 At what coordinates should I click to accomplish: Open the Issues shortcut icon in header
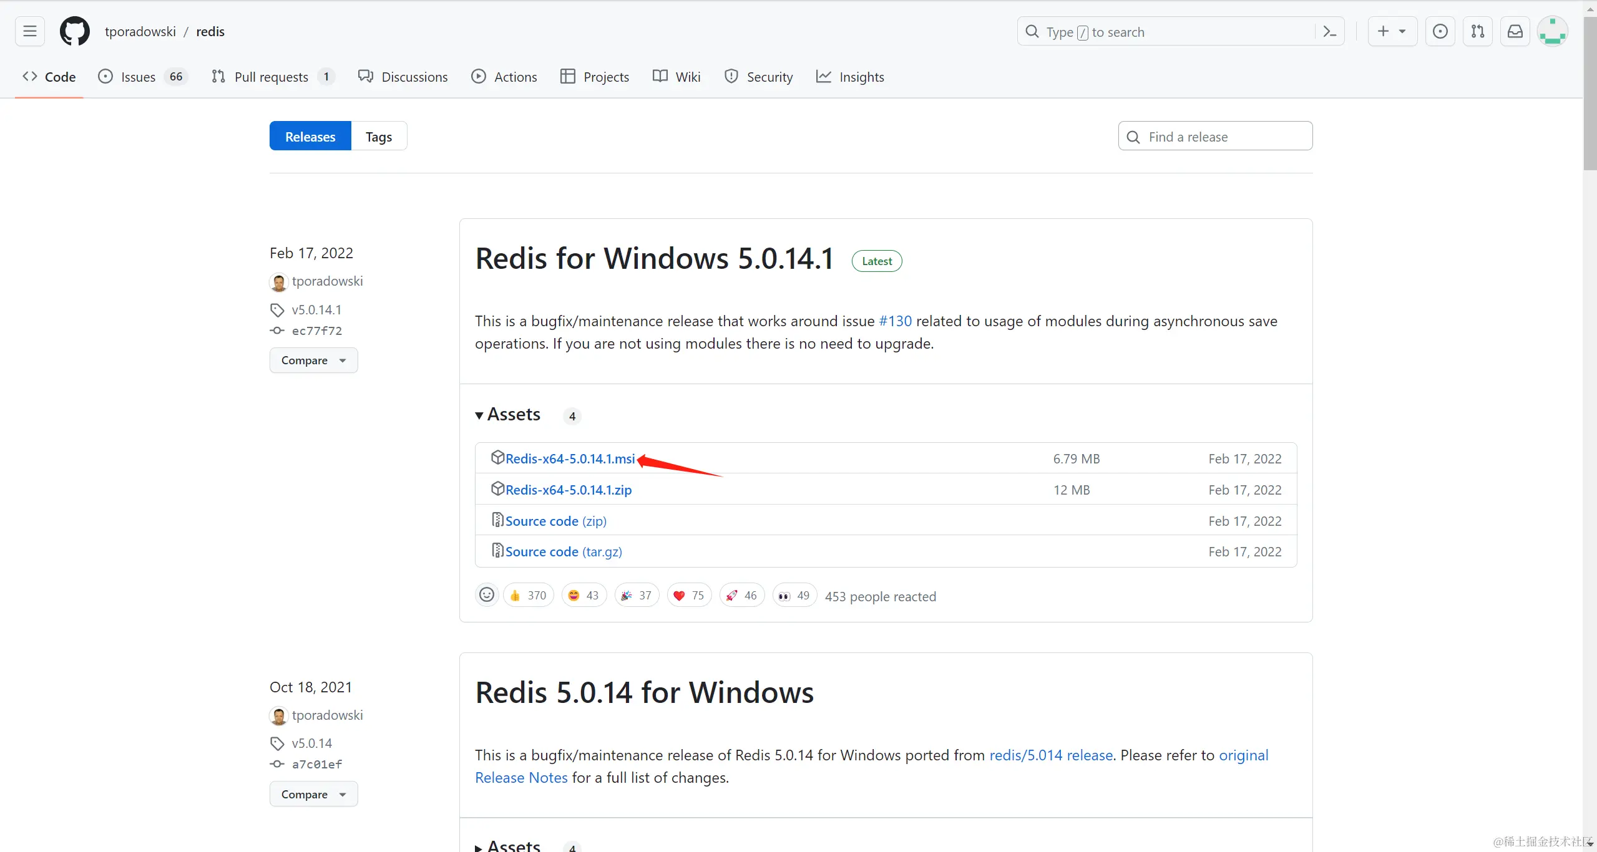[1440, 31]
